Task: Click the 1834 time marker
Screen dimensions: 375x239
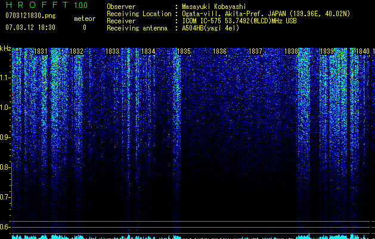Action: point(148,51)
